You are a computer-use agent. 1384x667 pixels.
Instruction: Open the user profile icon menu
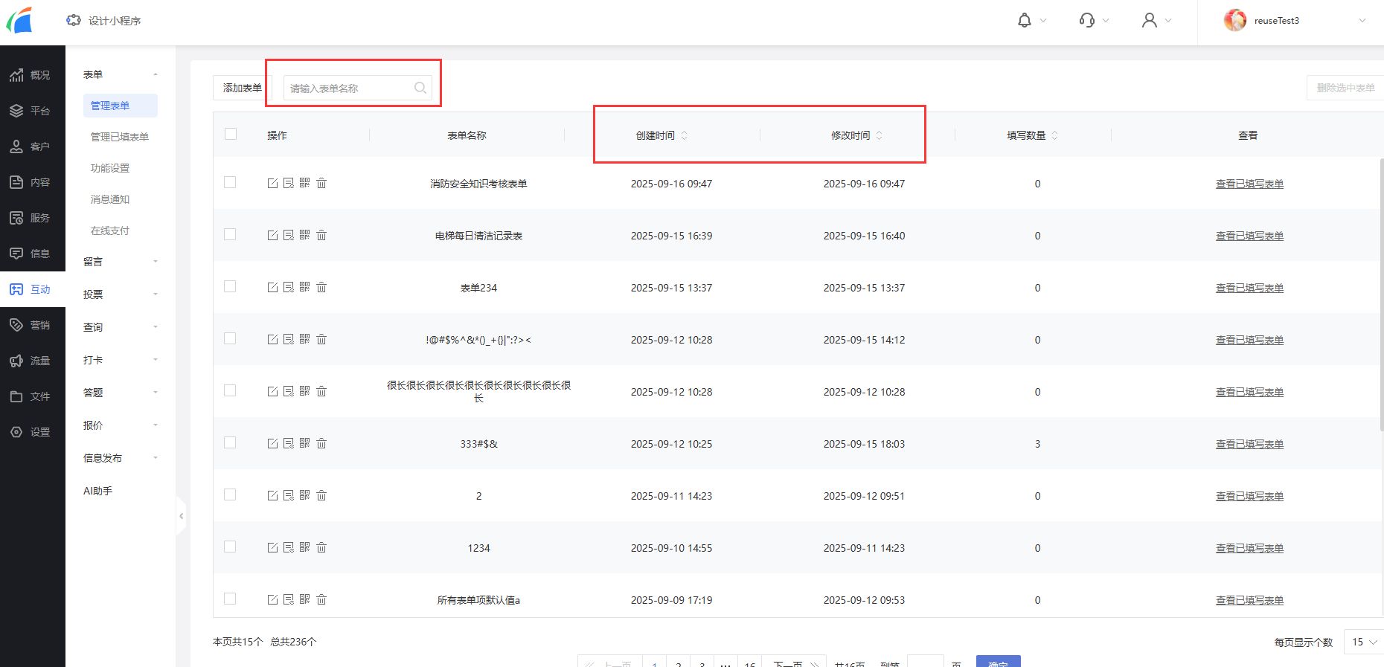[1150, 21]
